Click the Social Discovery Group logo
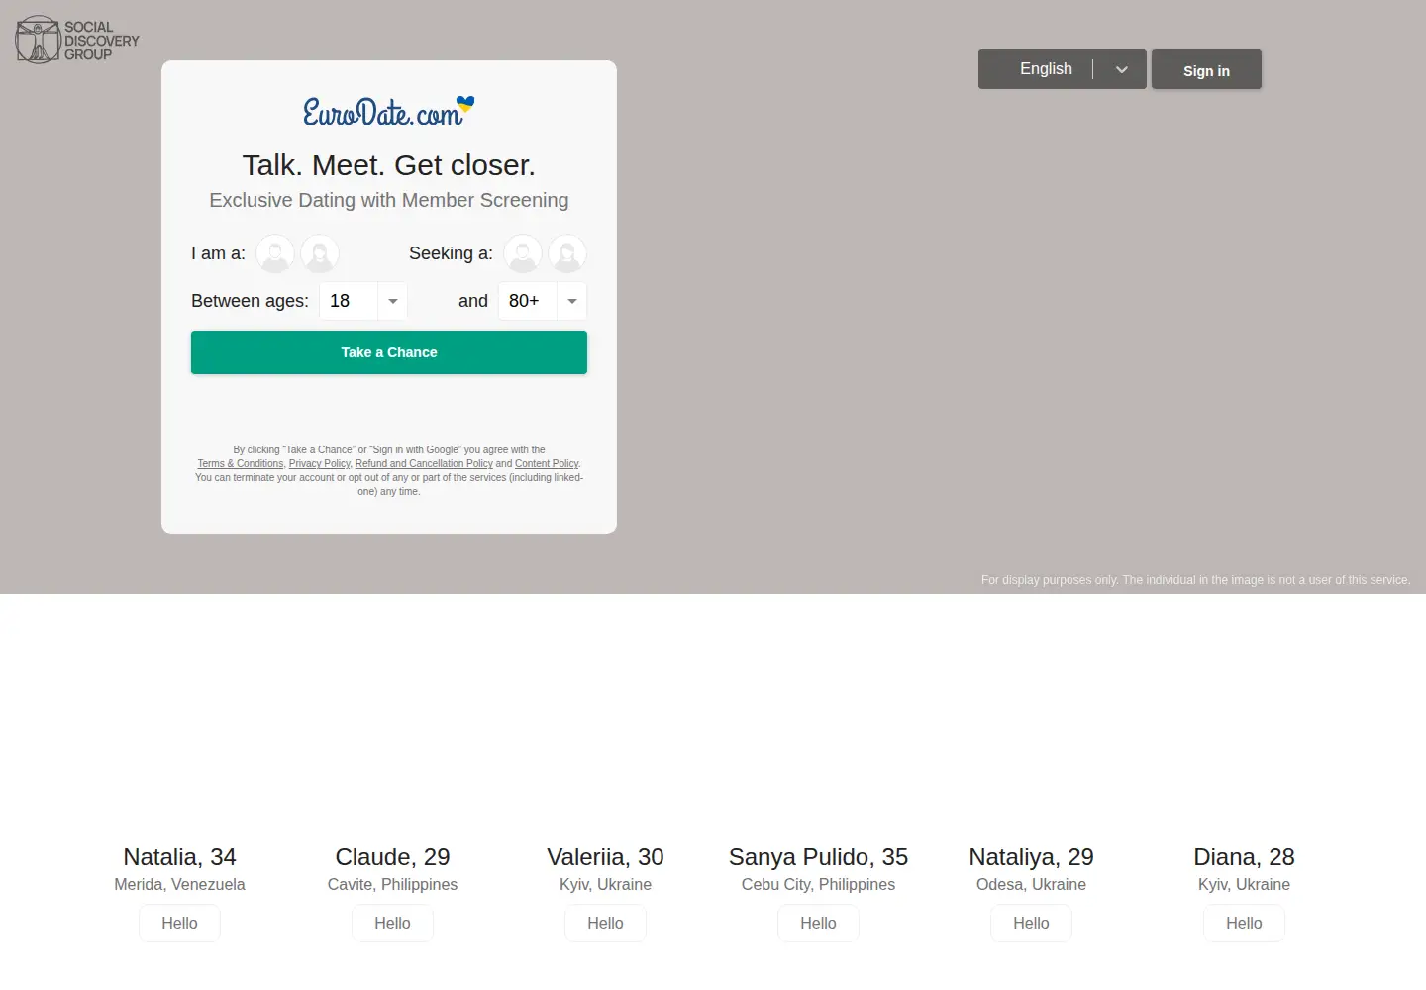 tap(77, 40)
